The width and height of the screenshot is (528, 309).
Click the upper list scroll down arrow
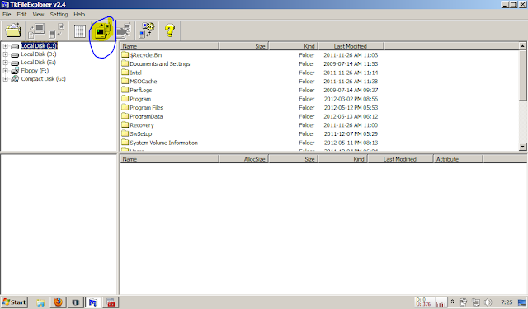[522, 147]
